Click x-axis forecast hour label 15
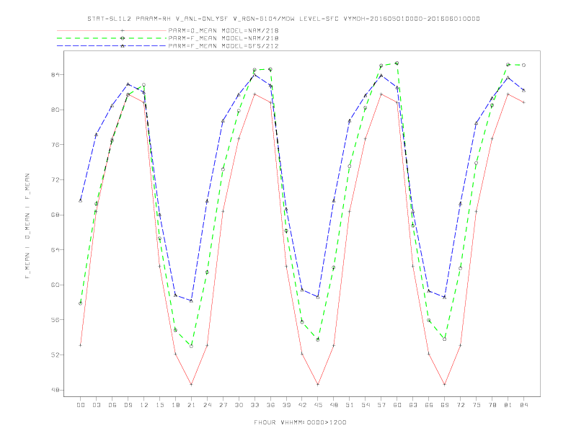Screen dimensions: 571x441 tap(159, 405)
